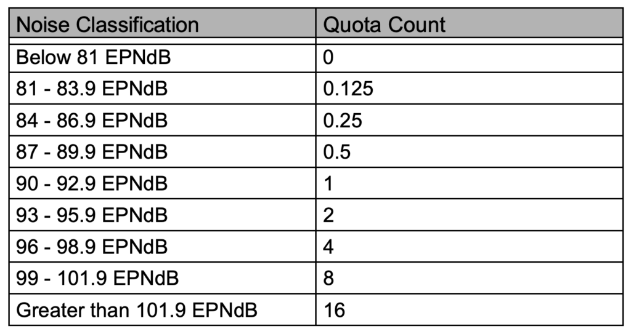
Task: Select the 87 - 89.9 EPNdB cell
Action: coord(92,152)
